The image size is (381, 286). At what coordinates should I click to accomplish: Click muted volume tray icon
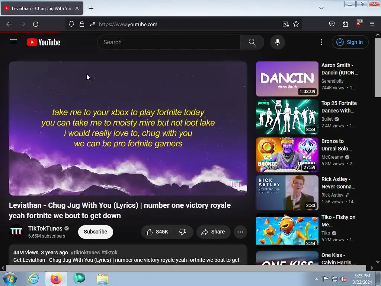click(x=343, y=279)
